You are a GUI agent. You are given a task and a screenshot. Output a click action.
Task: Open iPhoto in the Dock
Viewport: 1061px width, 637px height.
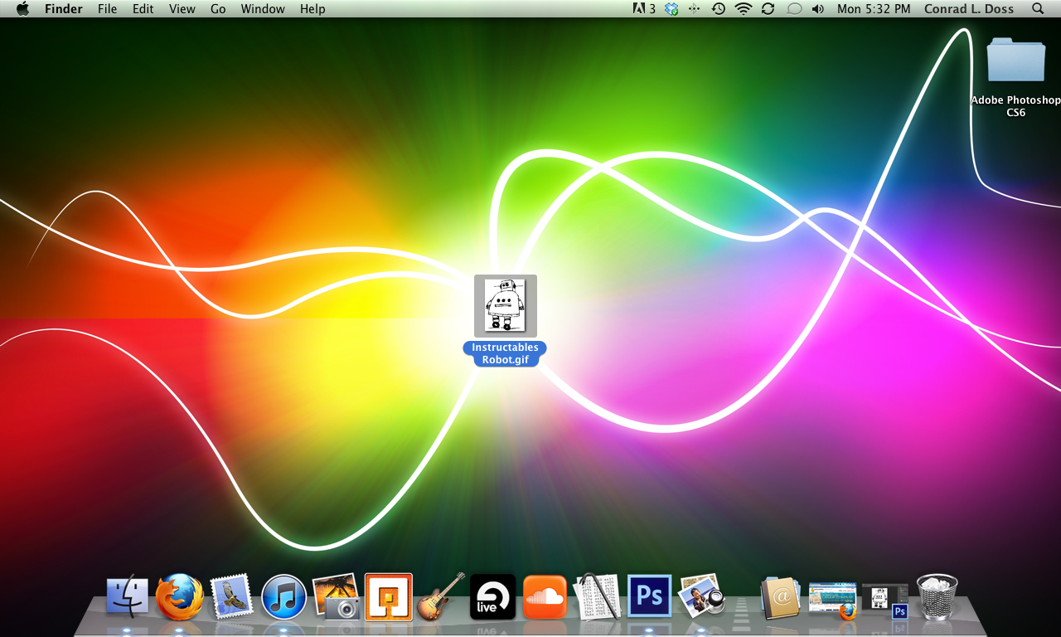point(337,597)
